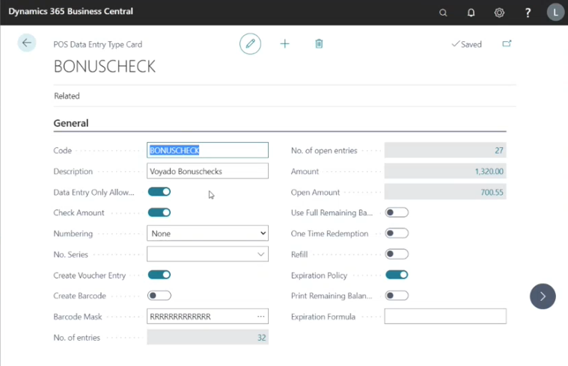Click the BONUSCHECK page heading

[105, 66]
